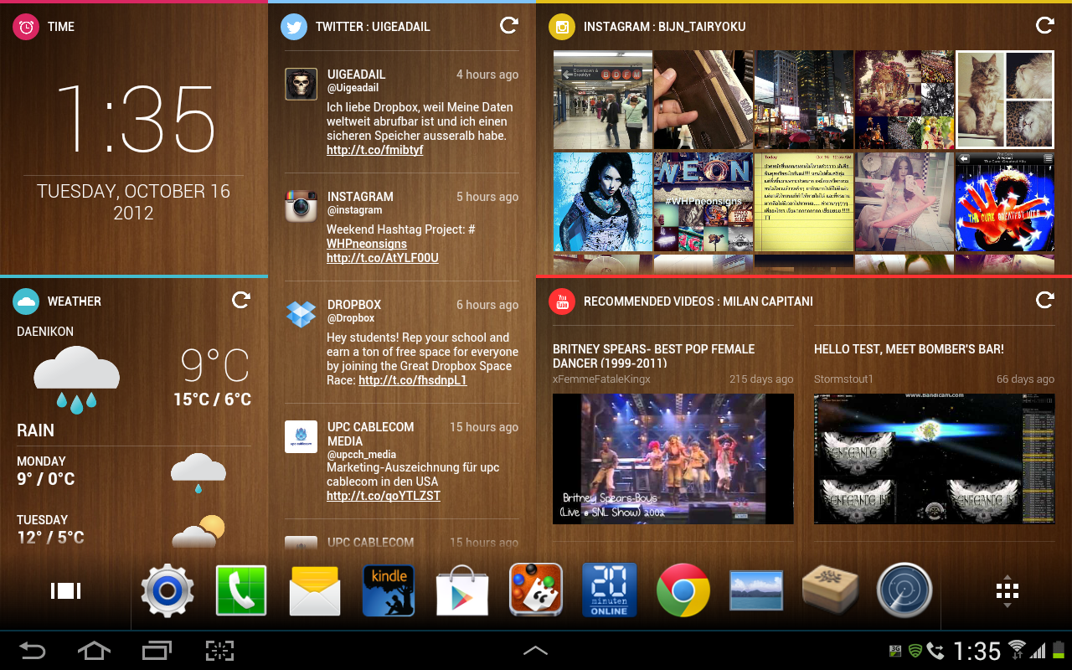
Task: Open the Dropbox avatar in tweet
Action: pos(301,314)
